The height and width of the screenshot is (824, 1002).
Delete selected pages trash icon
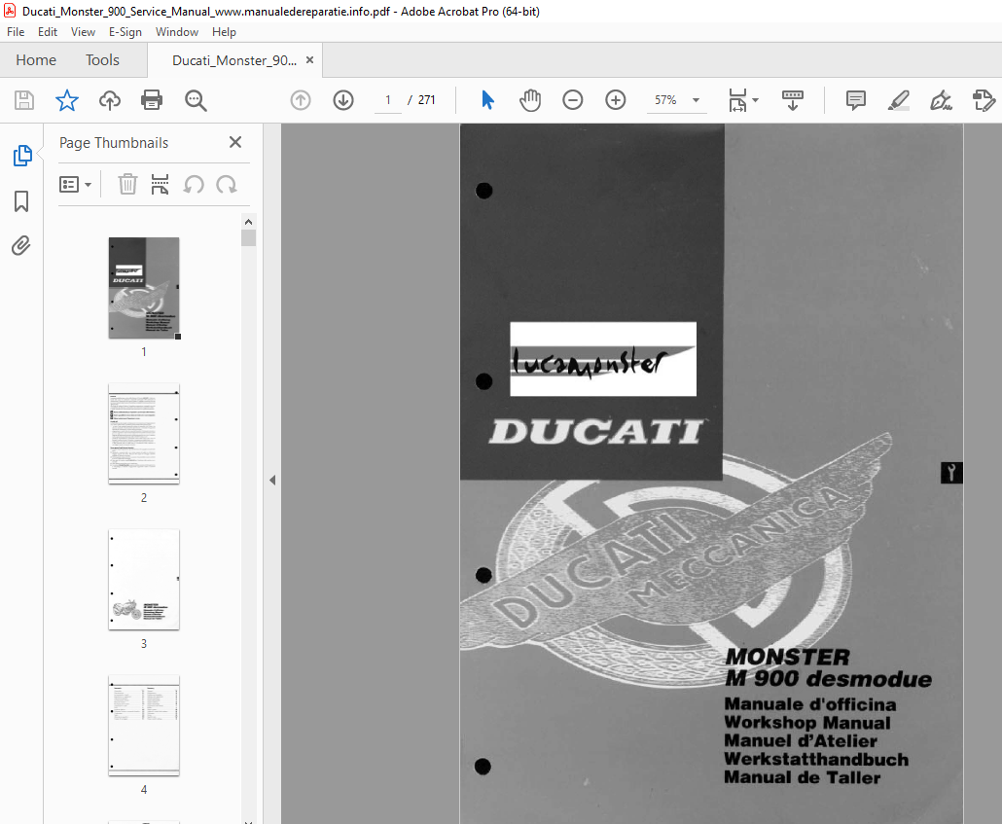pyautogui.click(x=127, y=184)
